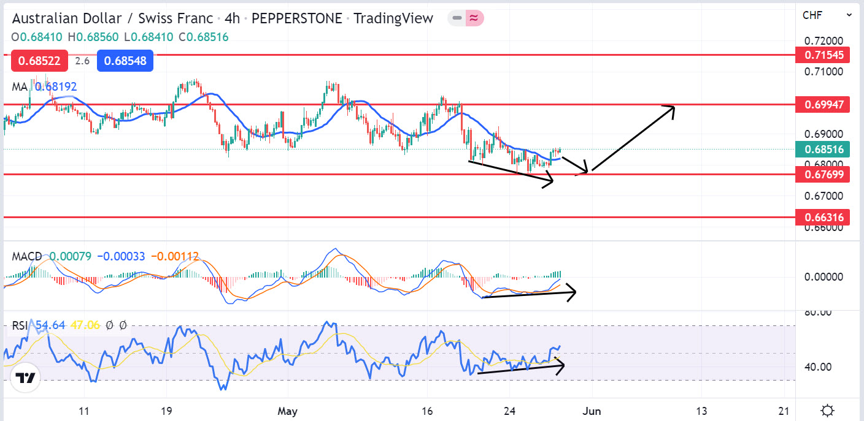Viewport: 864px width, 421px height.
Task: Open chart settings gear icon
Action: pyautogui.click(x=827, y=410)
